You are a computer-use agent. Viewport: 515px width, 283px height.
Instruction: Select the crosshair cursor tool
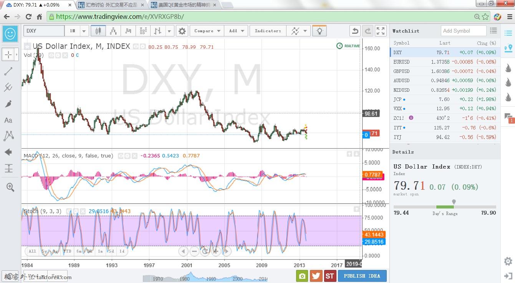pyautogui.click(x=8, y=55)
